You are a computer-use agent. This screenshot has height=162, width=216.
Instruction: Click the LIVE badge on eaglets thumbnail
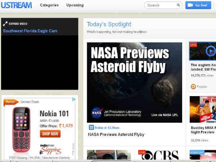click(193, 45)
